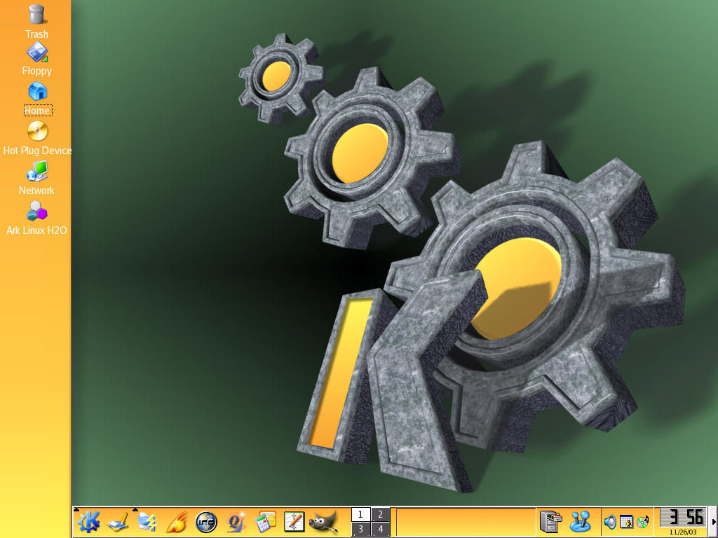Launch the Q quill application icon
Viewport: 718px width, 538px height.
click(236, 522)
